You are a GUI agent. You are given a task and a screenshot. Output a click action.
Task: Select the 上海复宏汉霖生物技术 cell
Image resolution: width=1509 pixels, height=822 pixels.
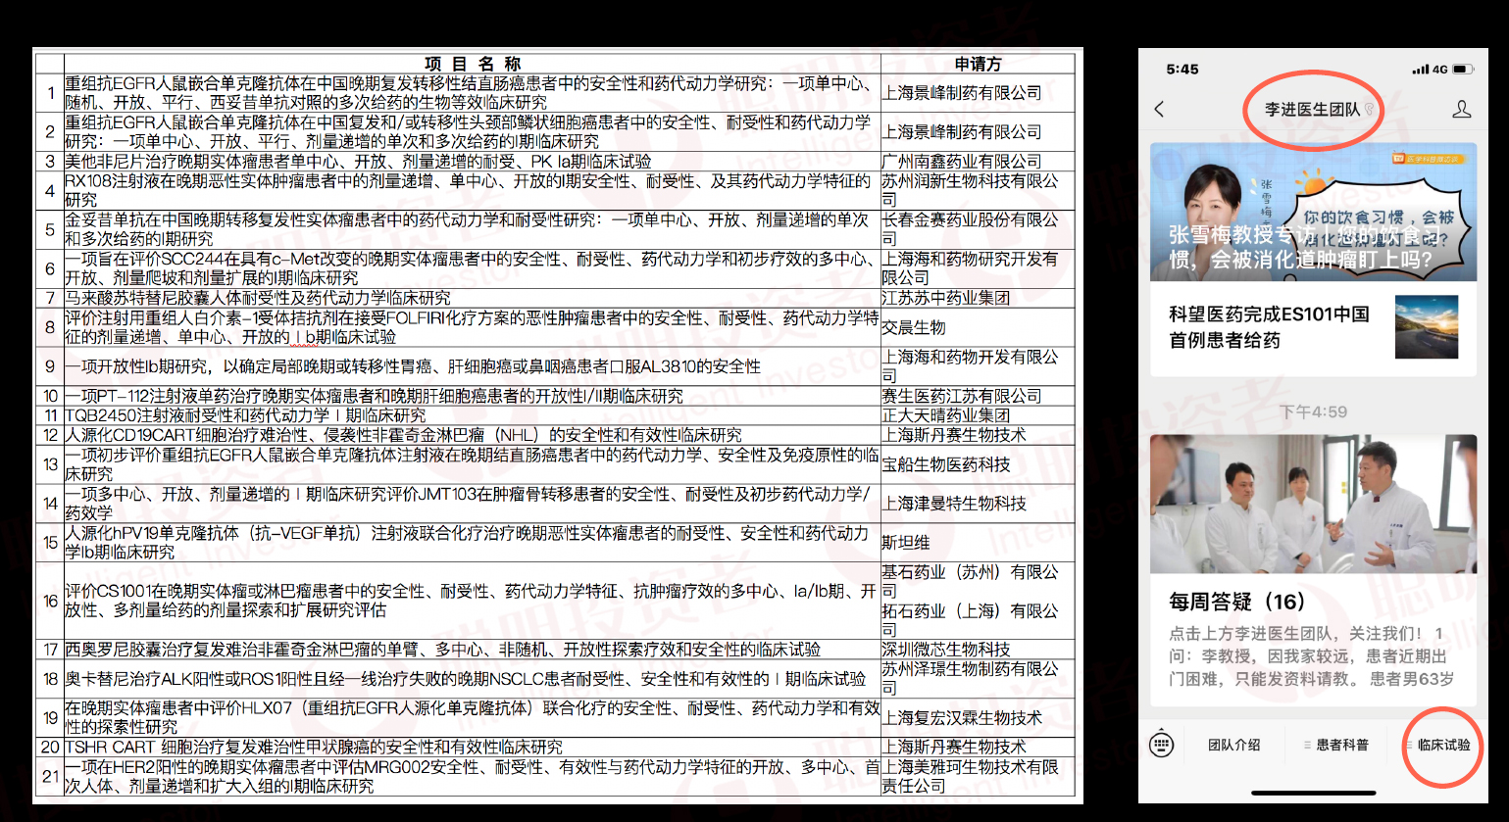[978, 718]
